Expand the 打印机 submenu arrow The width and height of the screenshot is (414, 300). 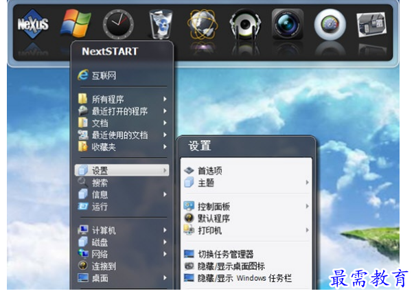[x=308, y=230]
